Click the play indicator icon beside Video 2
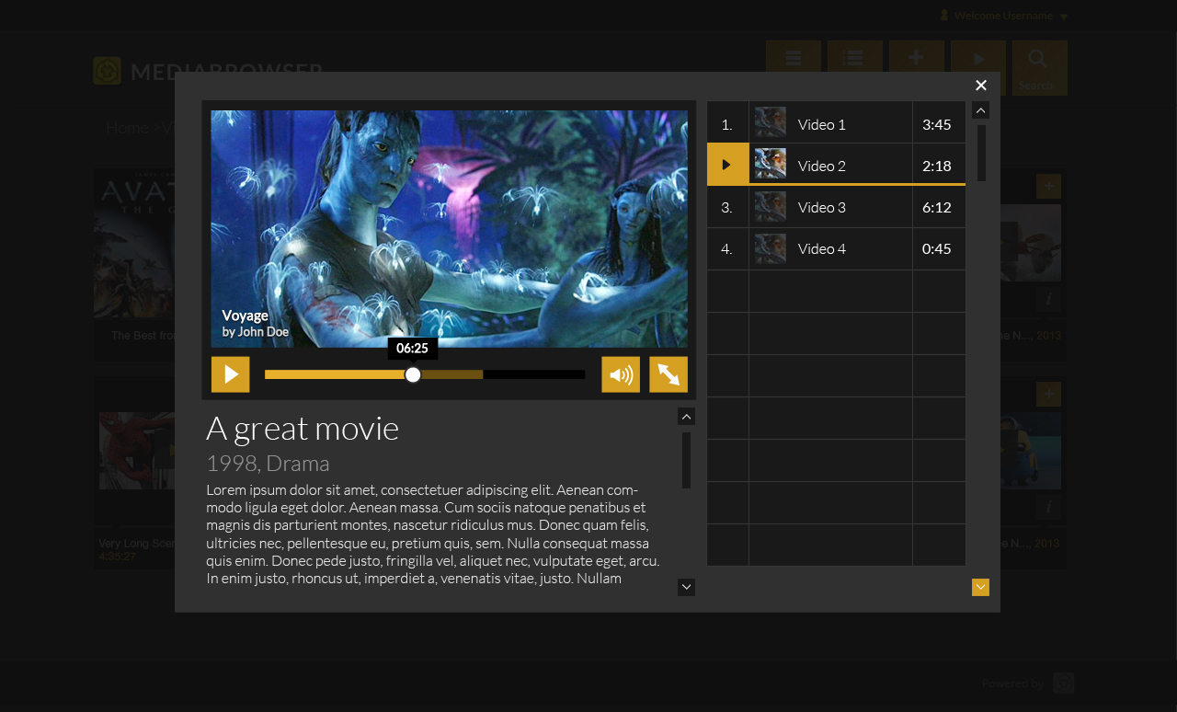 coord(726,165)
